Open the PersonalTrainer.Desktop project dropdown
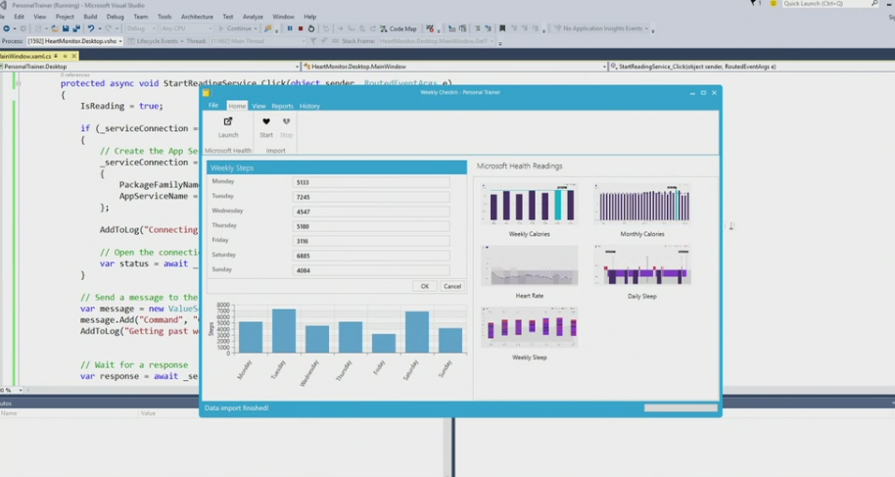 [x=150, y=67]
